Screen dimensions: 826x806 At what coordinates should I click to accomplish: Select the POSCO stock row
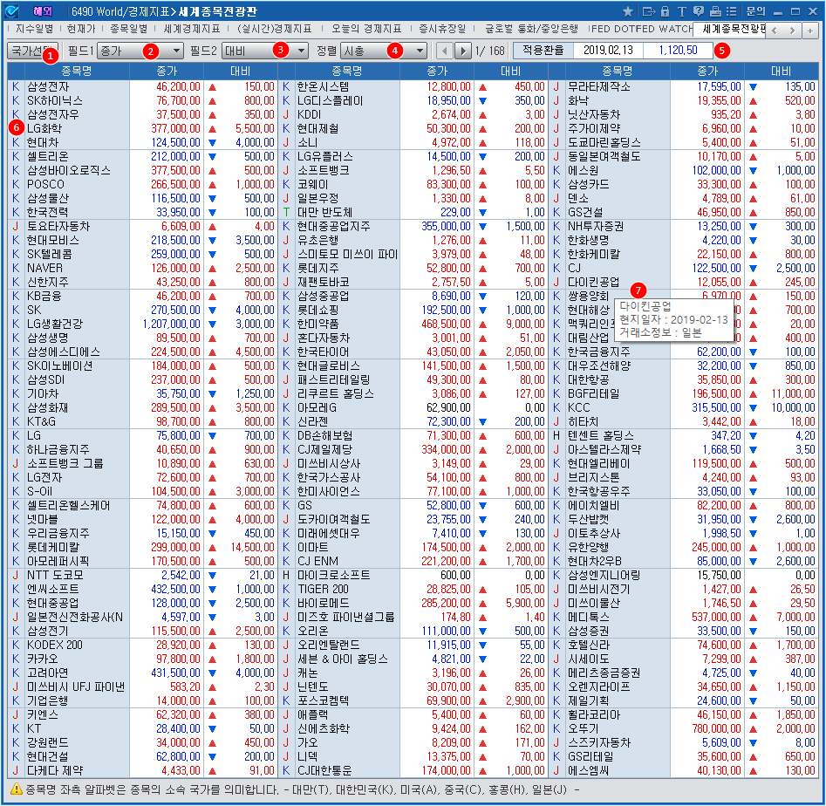(142, 184)
